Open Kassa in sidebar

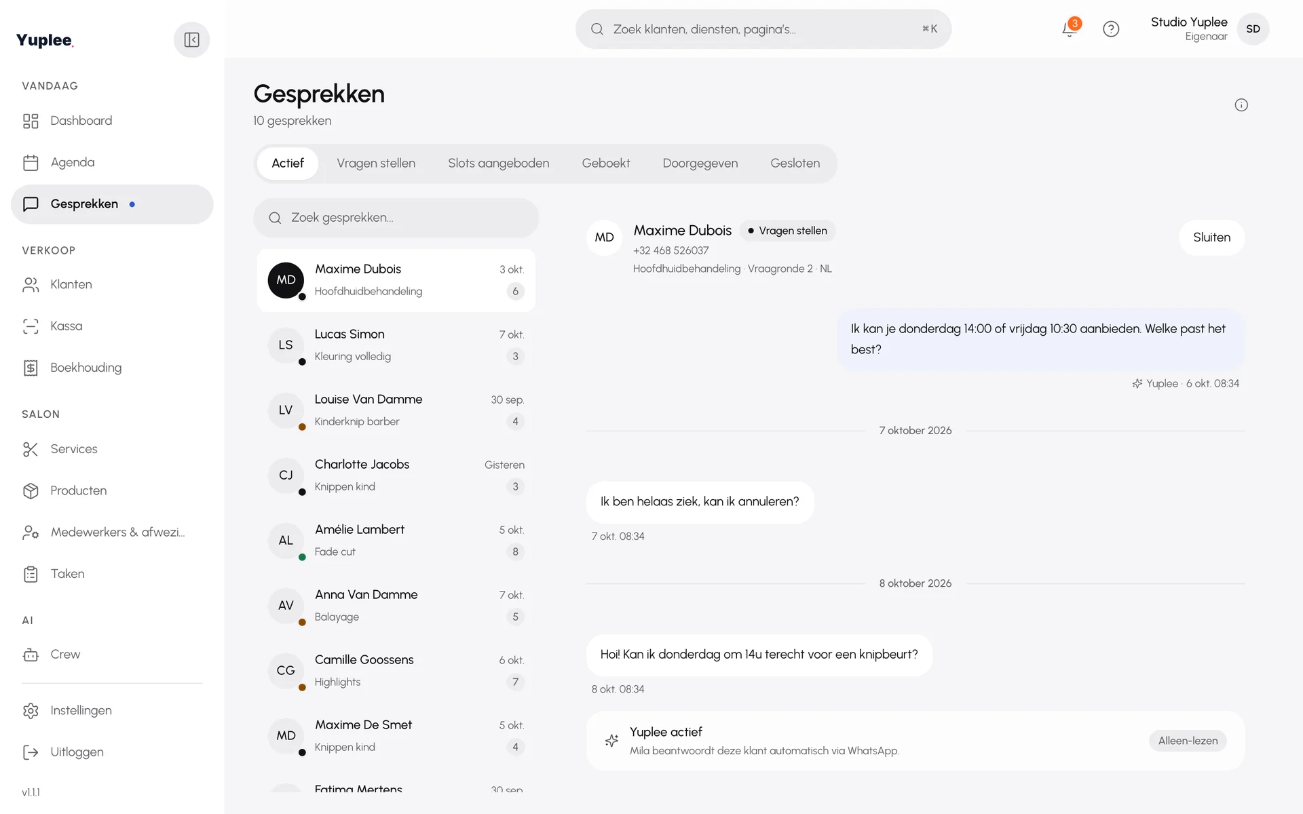112,326
